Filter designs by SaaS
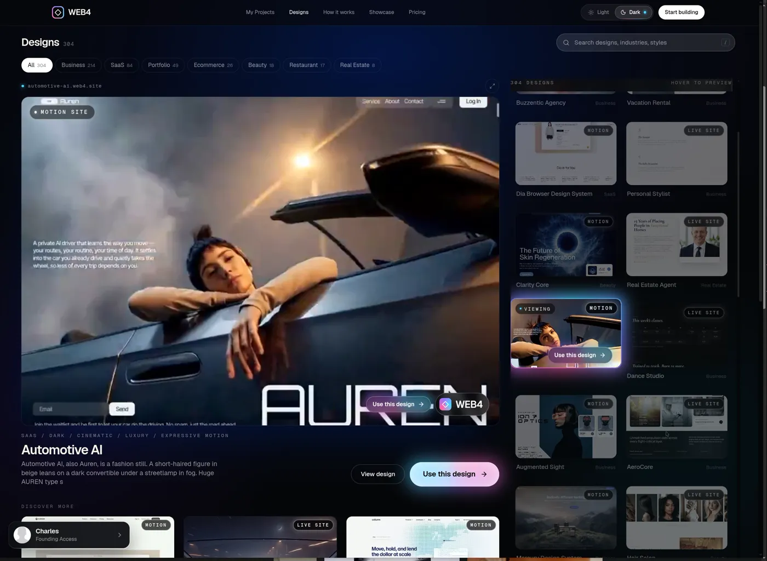Image resolution: width=767 pixels, height=561 pixels. [x=122, y=65]
